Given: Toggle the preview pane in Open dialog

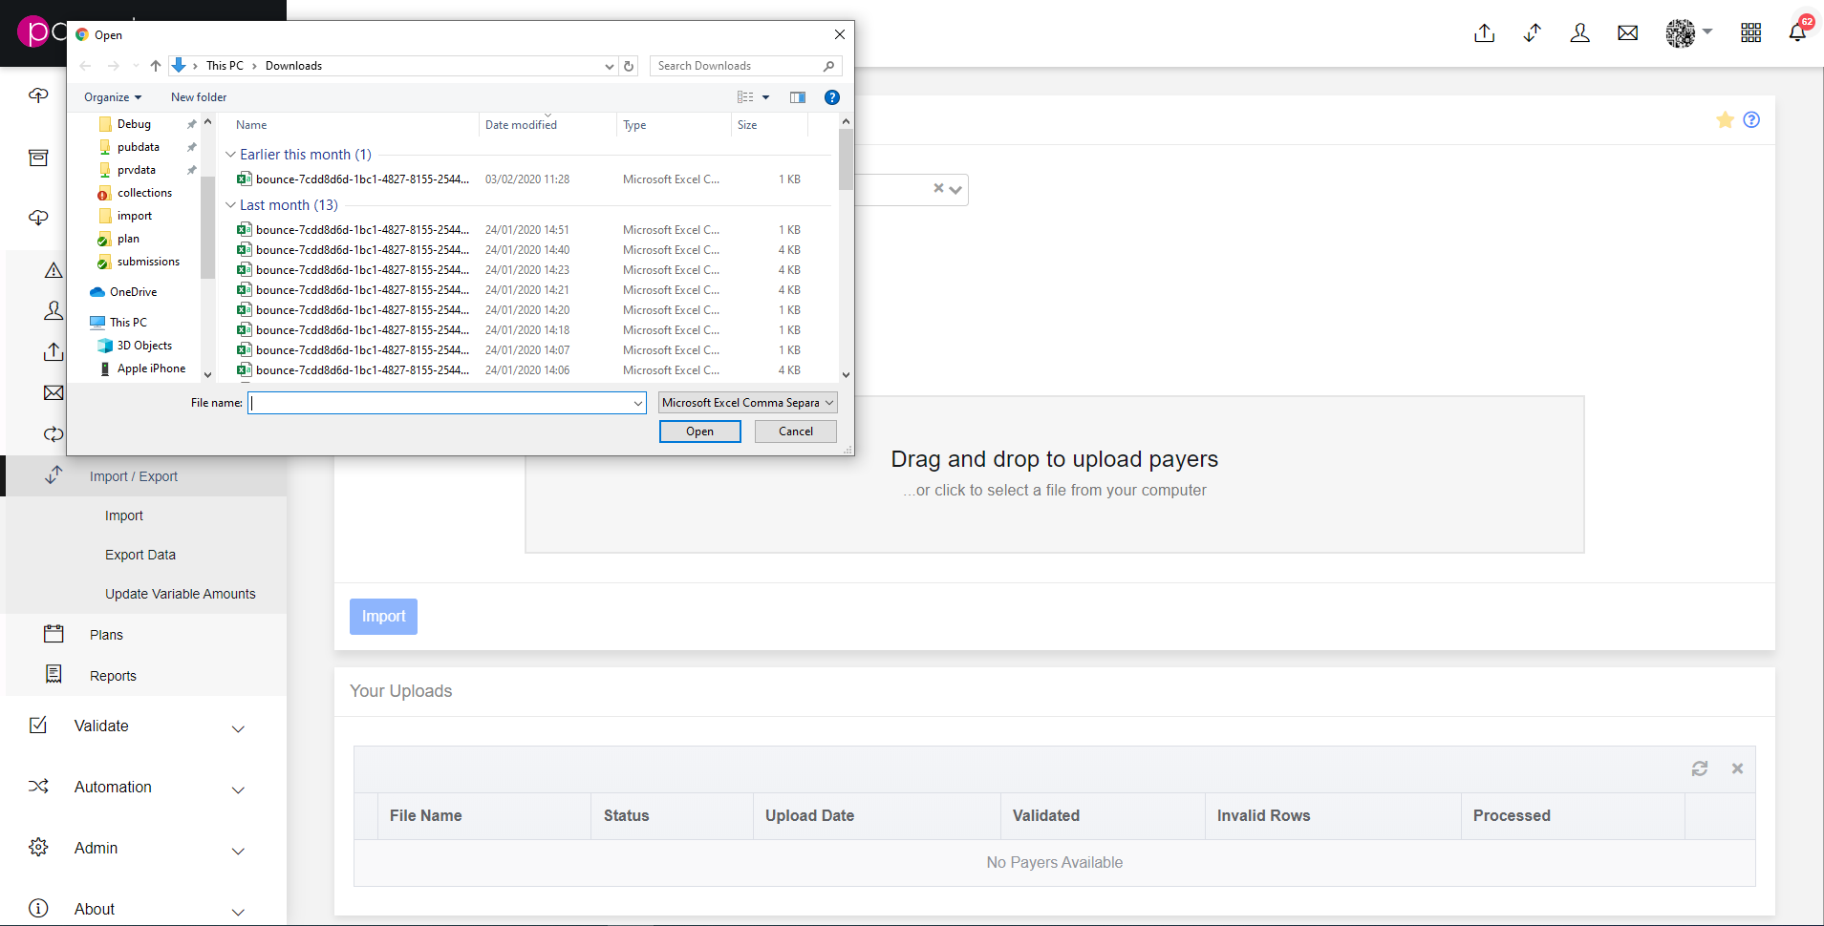Looking at the screenshot, I should point(798,97).
